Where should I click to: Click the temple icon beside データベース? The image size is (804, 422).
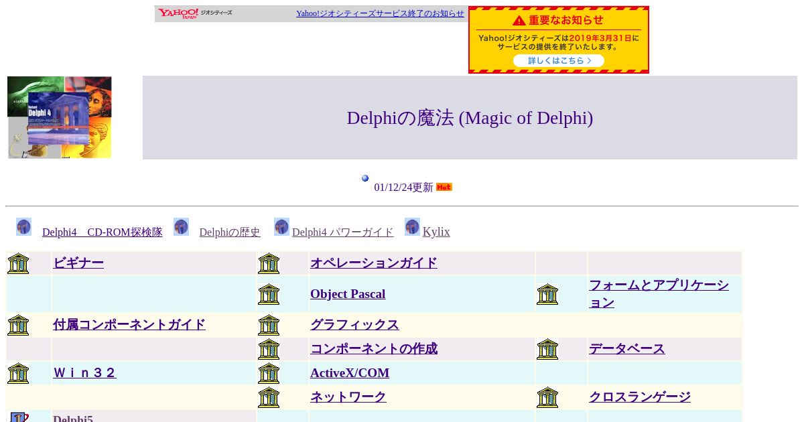[x=547, y=349]
